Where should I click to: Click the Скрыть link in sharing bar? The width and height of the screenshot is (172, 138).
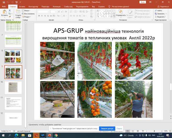tap(119, 129)
